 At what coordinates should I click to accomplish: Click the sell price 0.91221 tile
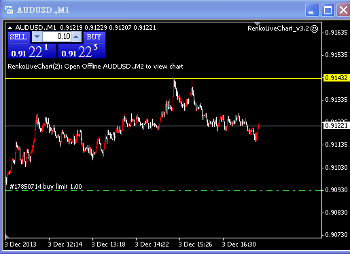point(31,52)
